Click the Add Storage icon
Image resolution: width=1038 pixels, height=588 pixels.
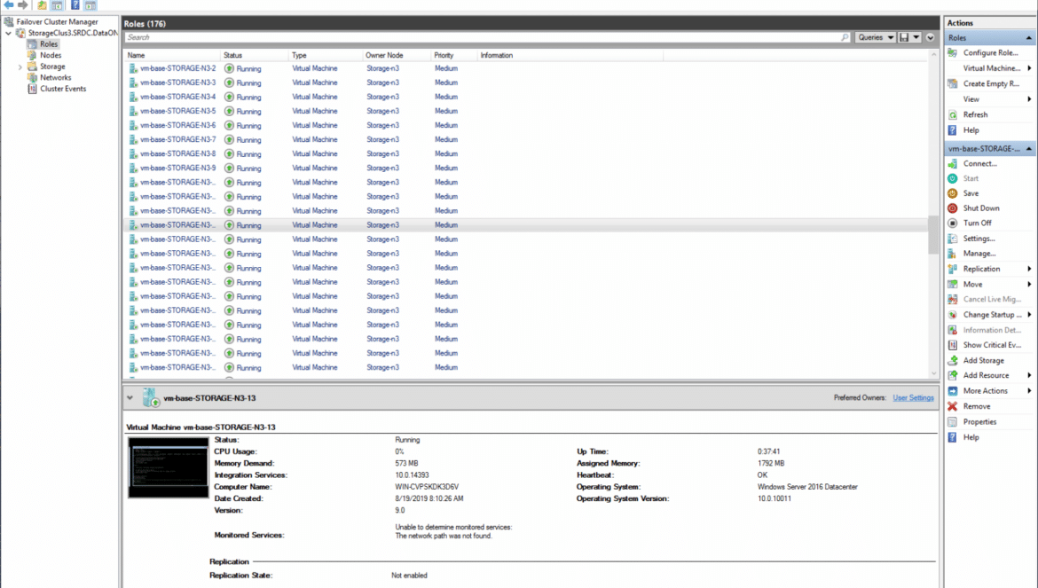(x=953, y=360)
